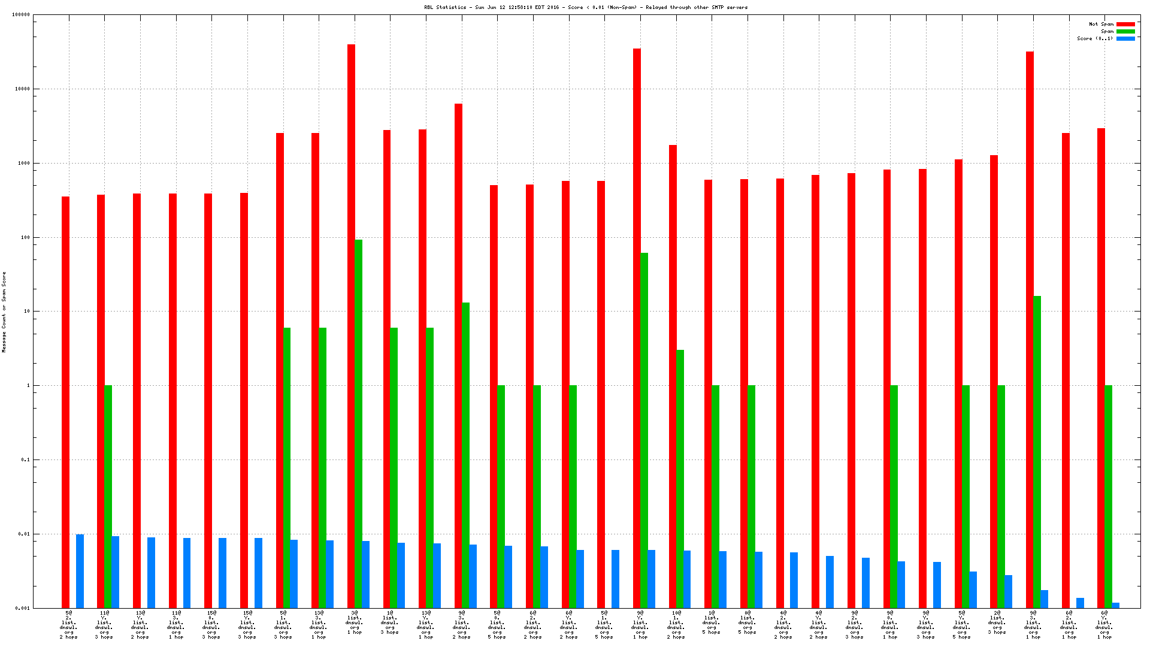Viewport: 1150px width, 647px height.
Task: Click the '3@ list.dnswl.org 1 hop' x-axis label
Action: (355, 623)
